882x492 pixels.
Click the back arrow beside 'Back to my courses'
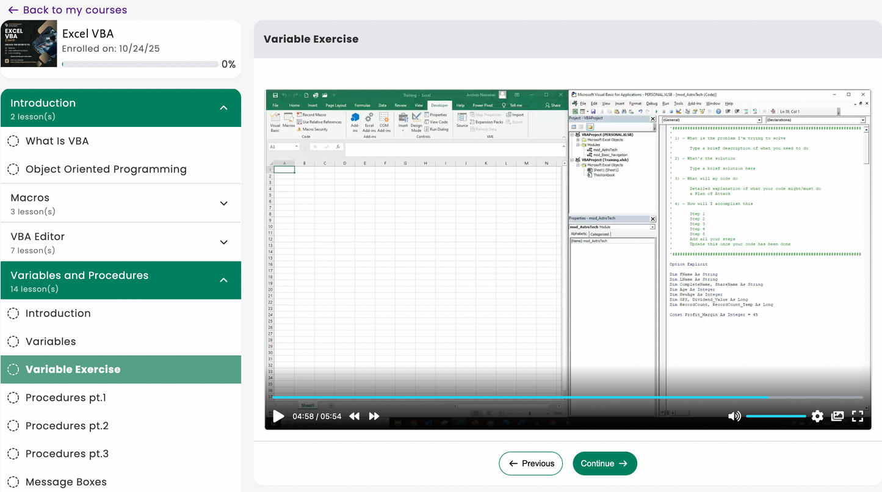point(13,10)
